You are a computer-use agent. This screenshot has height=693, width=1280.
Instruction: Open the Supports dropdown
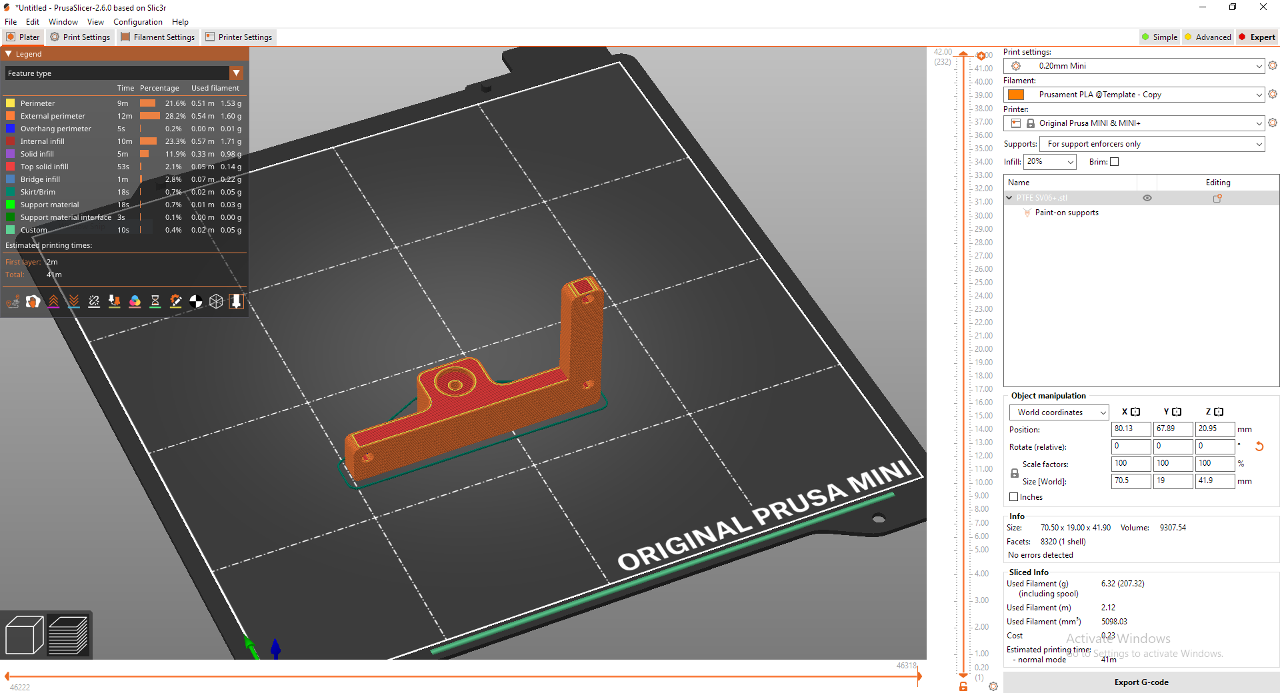click(x=1152, y=144)
